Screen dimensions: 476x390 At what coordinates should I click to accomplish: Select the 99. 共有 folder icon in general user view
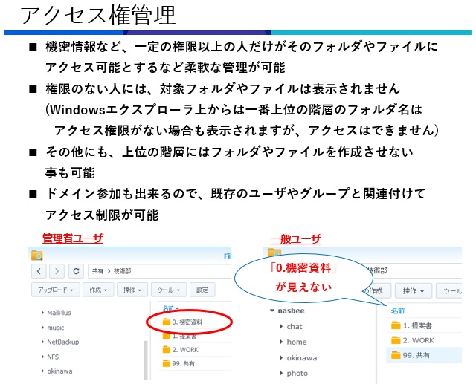pyautogui.click(x=396, y=355)
